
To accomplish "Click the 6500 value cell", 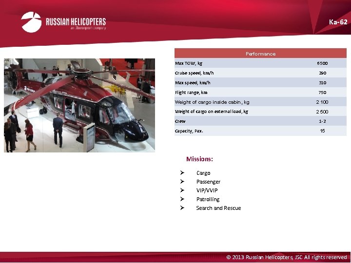I will 322,63.
